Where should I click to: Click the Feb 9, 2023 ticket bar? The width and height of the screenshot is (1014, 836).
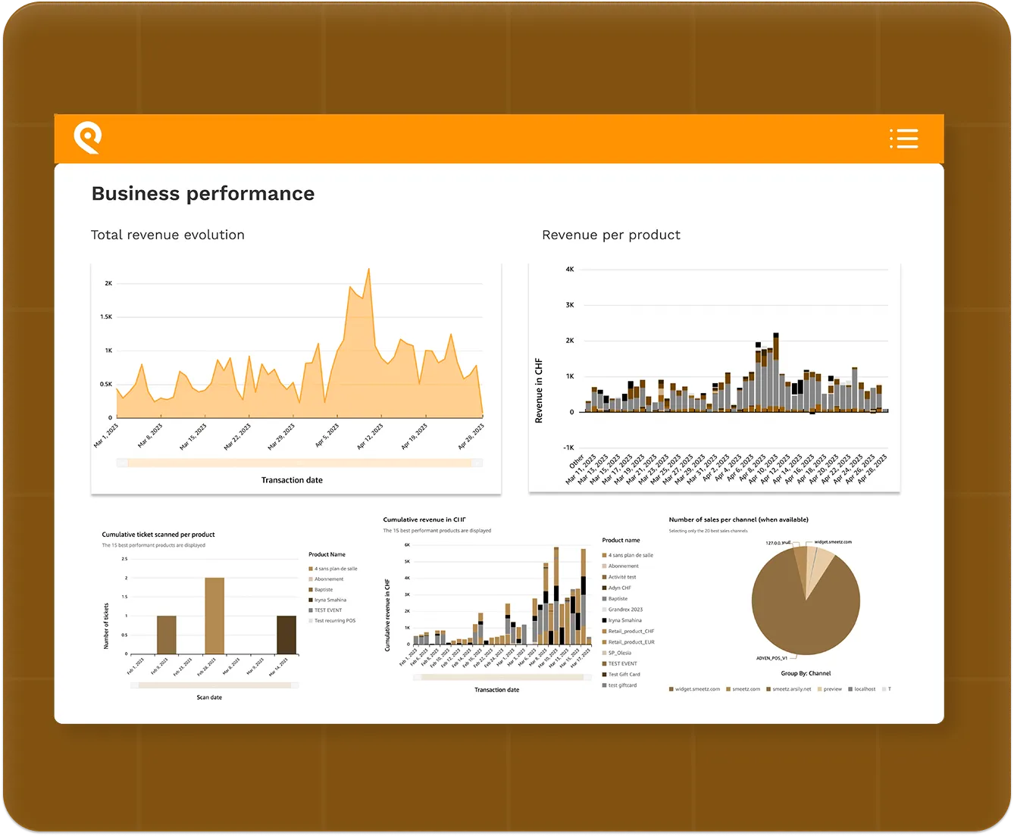[x=167, y=635]
